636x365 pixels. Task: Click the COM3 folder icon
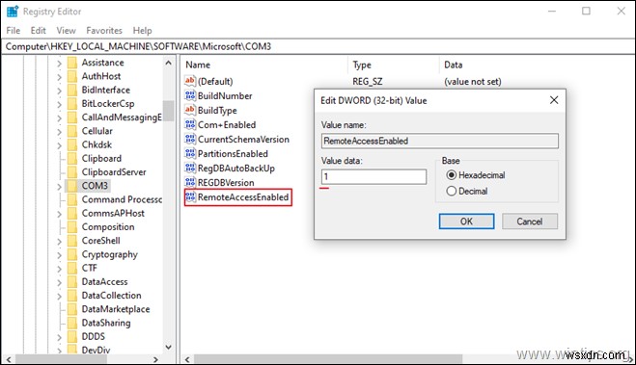71,186
